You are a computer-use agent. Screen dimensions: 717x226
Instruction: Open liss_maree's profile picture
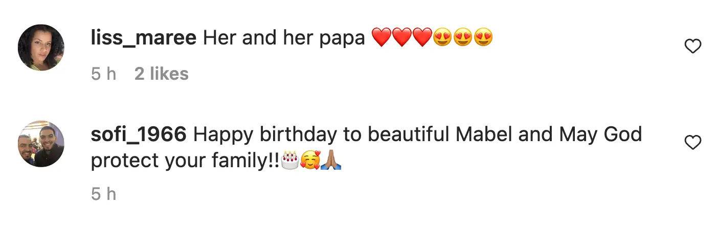41,48
